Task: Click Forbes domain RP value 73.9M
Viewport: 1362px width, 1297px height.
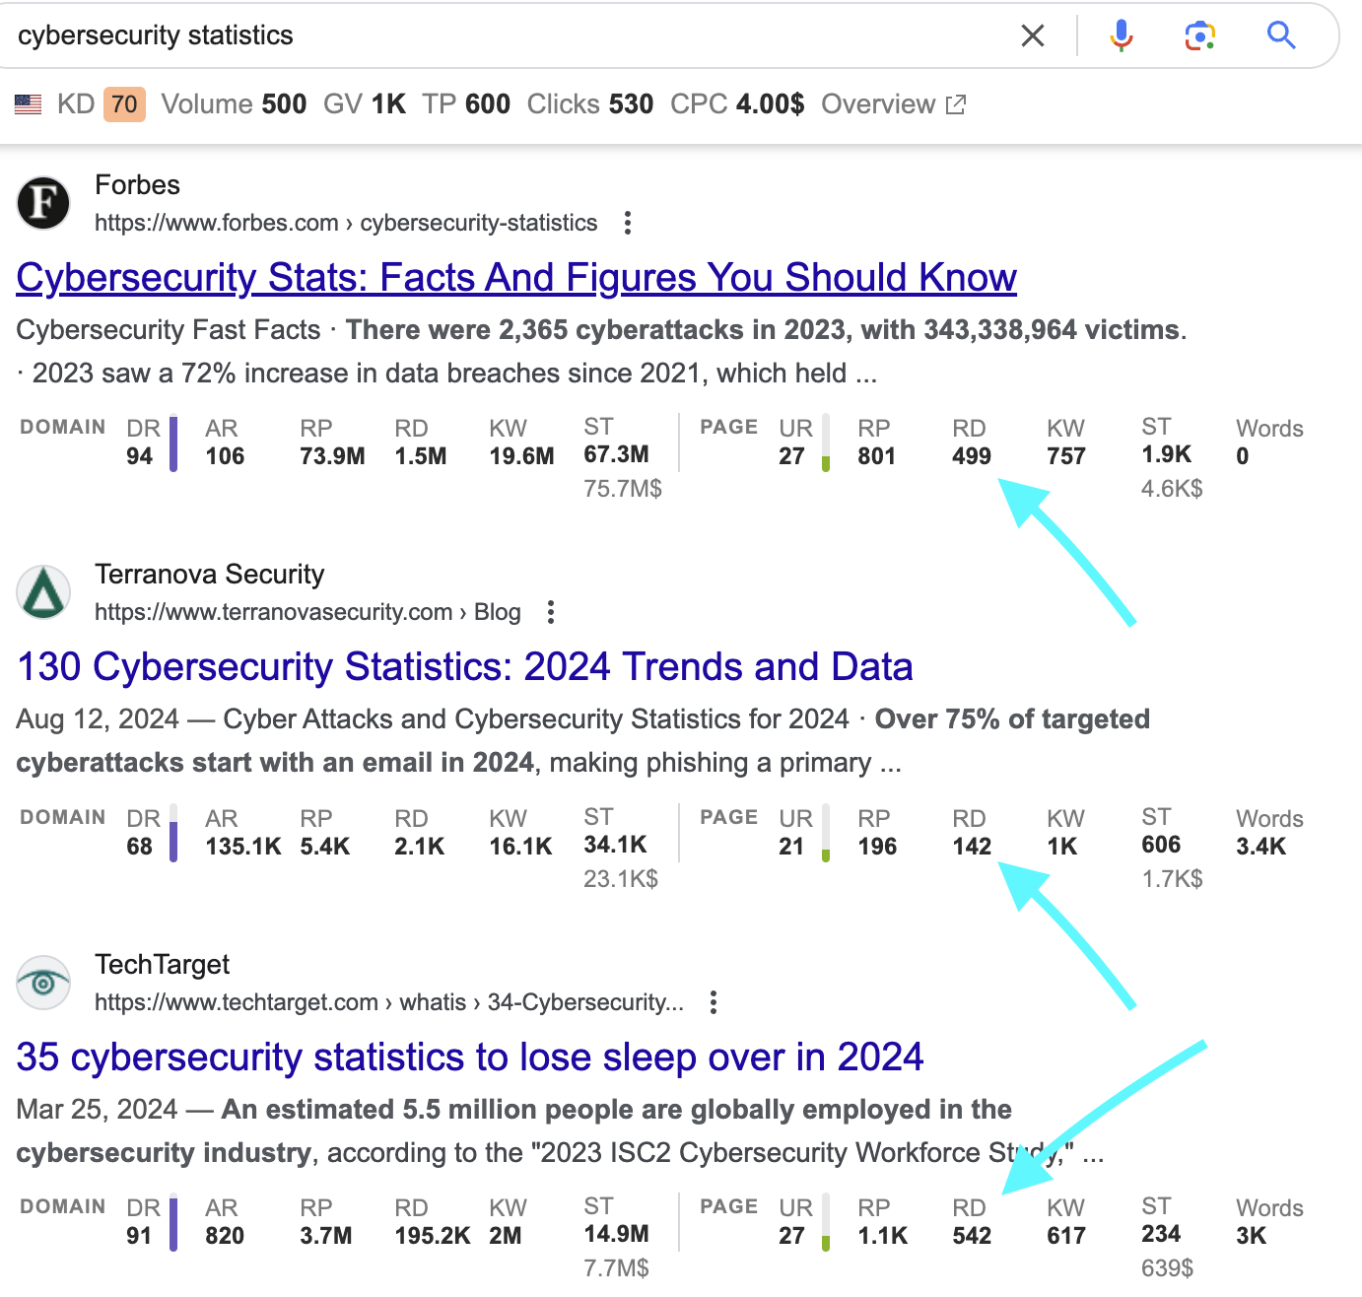Action: (x=333, y=456)
